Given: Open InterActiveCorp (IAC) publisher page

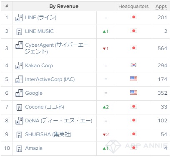Looking at the screenshot, I should point(50,79).
